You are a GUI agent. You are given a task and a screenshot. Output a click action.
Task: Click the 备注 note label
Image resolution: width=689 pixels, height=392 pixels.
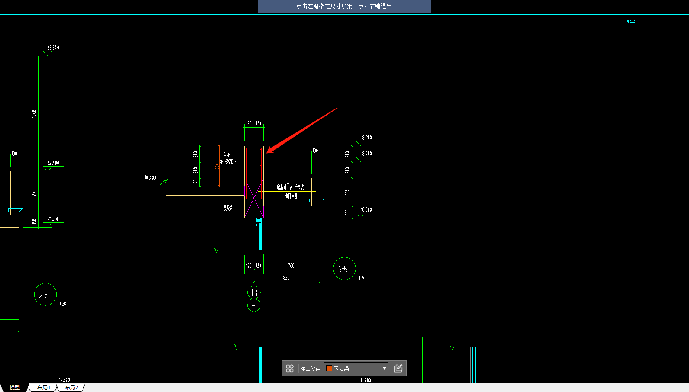pos(631,21)
